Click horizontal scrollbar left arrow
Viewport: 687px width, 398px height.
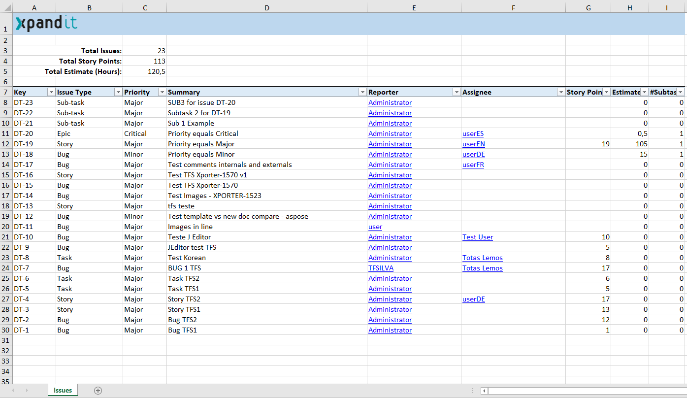click(485, 391)
